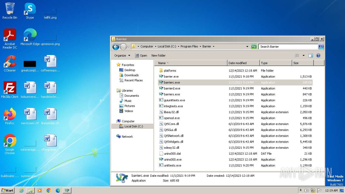Screen dimensions: 345x194
Task: Open Videos library in navigation pane
Action: click(129, 111)
